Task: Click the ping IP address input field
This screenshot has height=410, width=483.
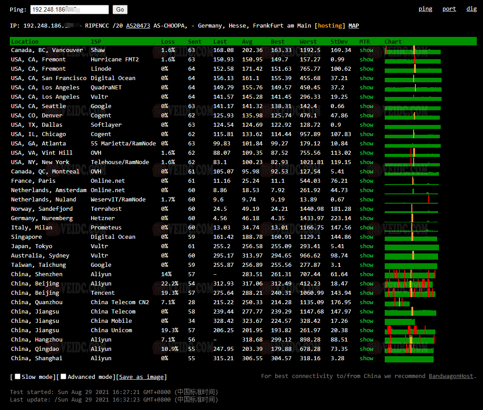Action: coord(69,9)
